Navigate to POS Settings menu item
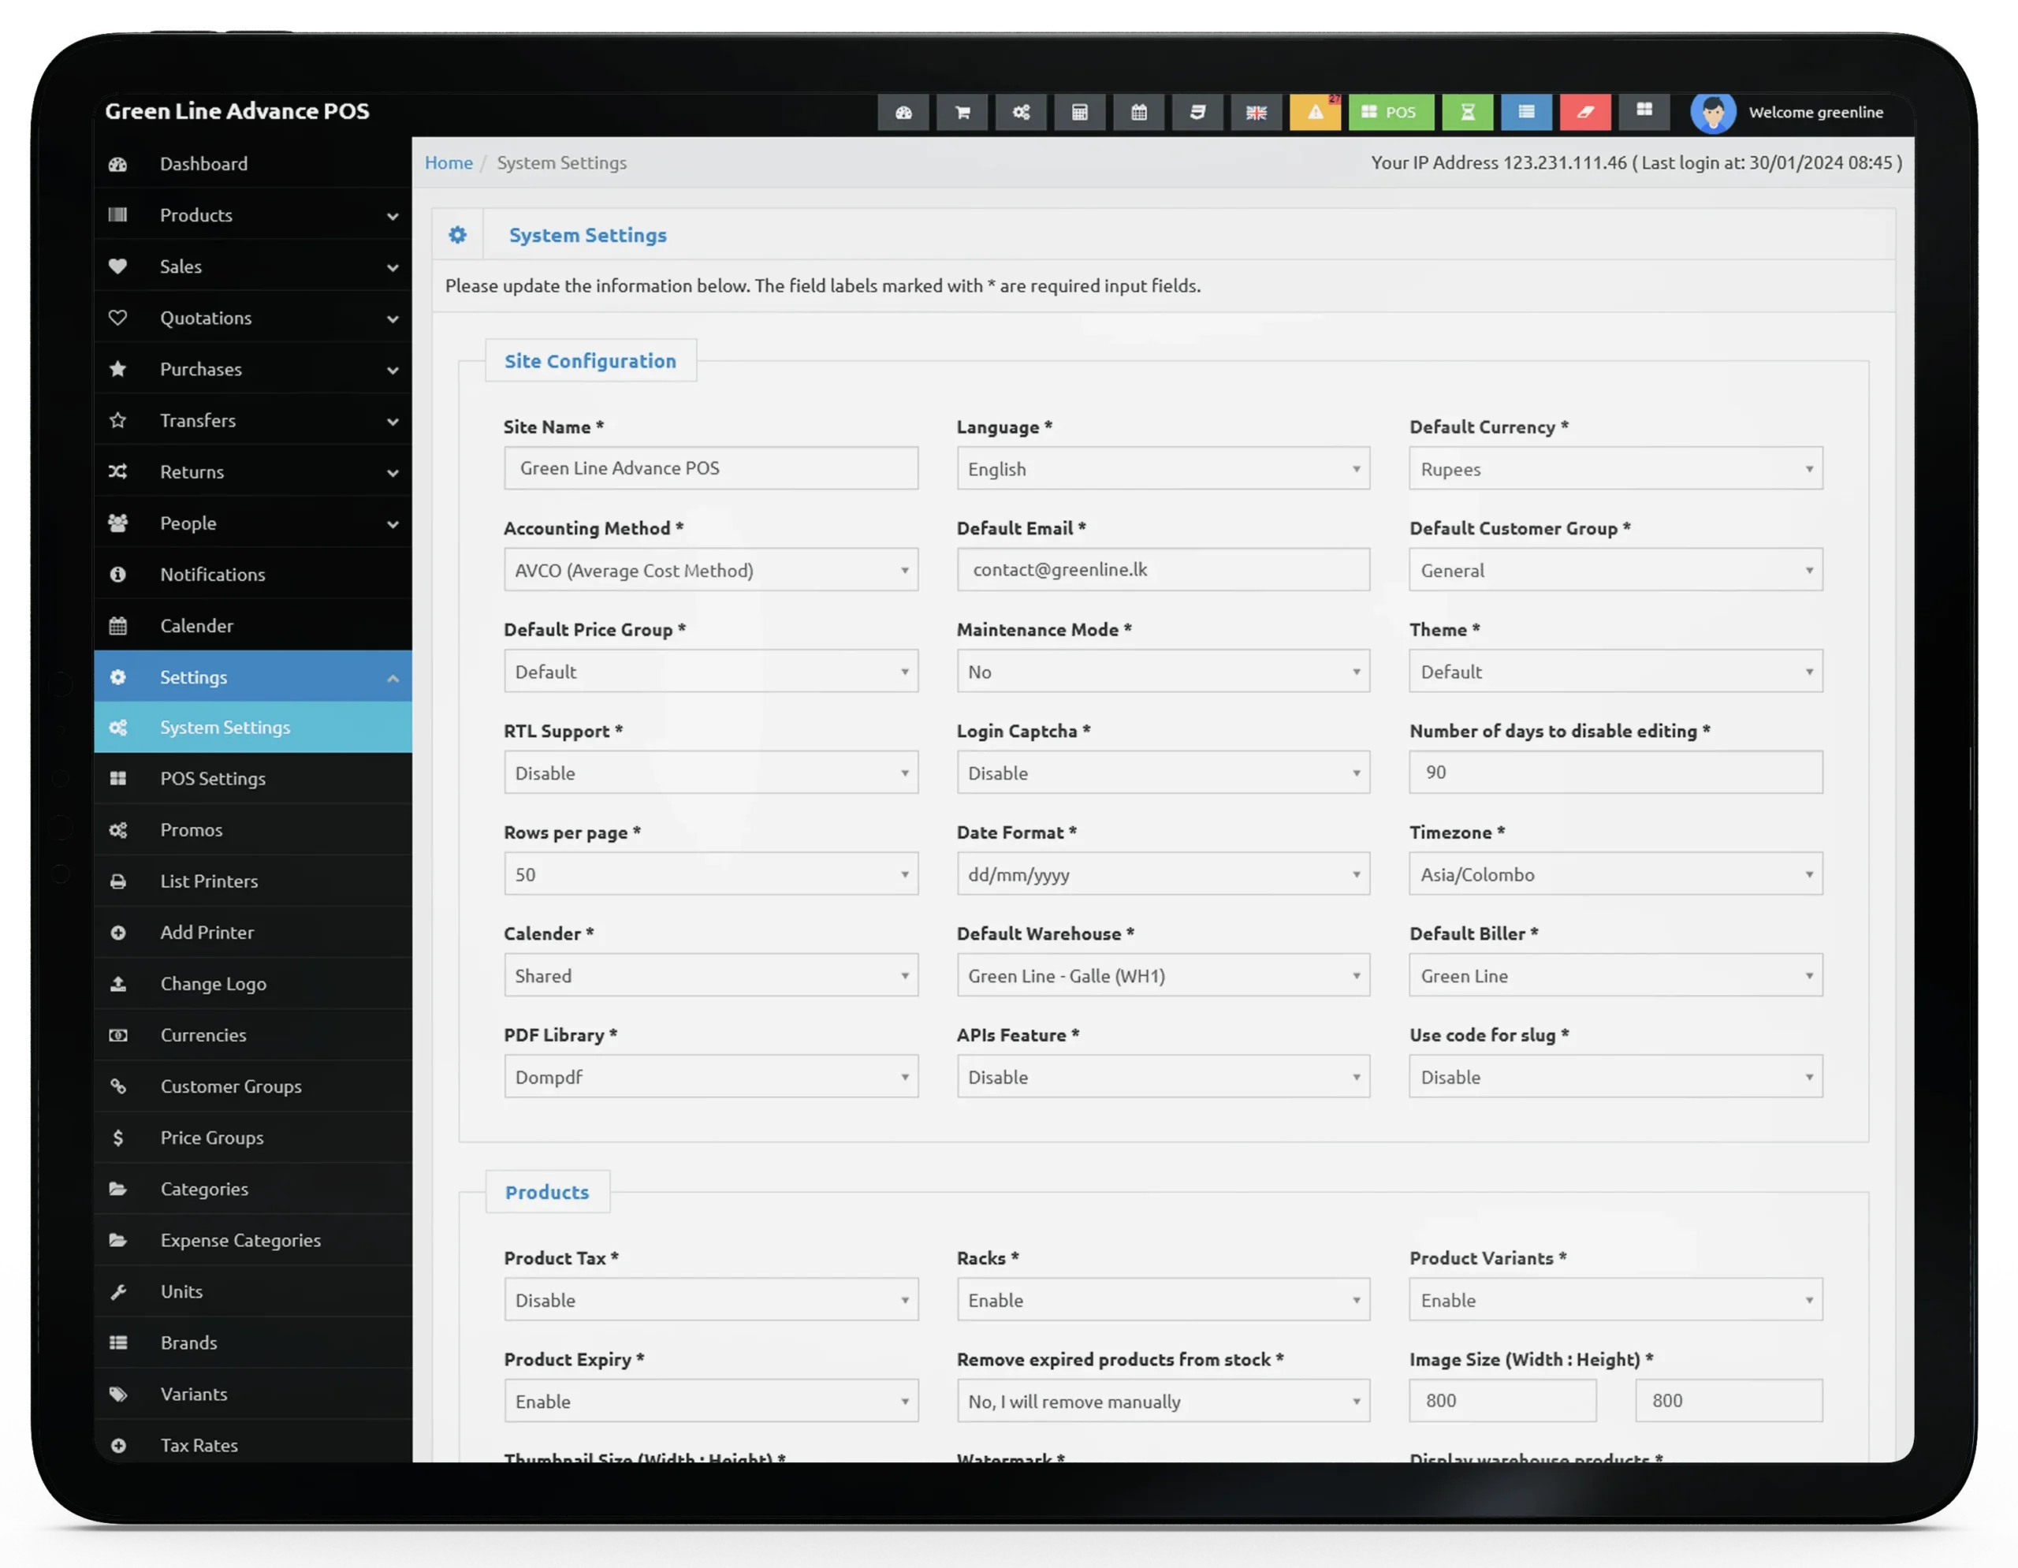 tap(211, 777)
